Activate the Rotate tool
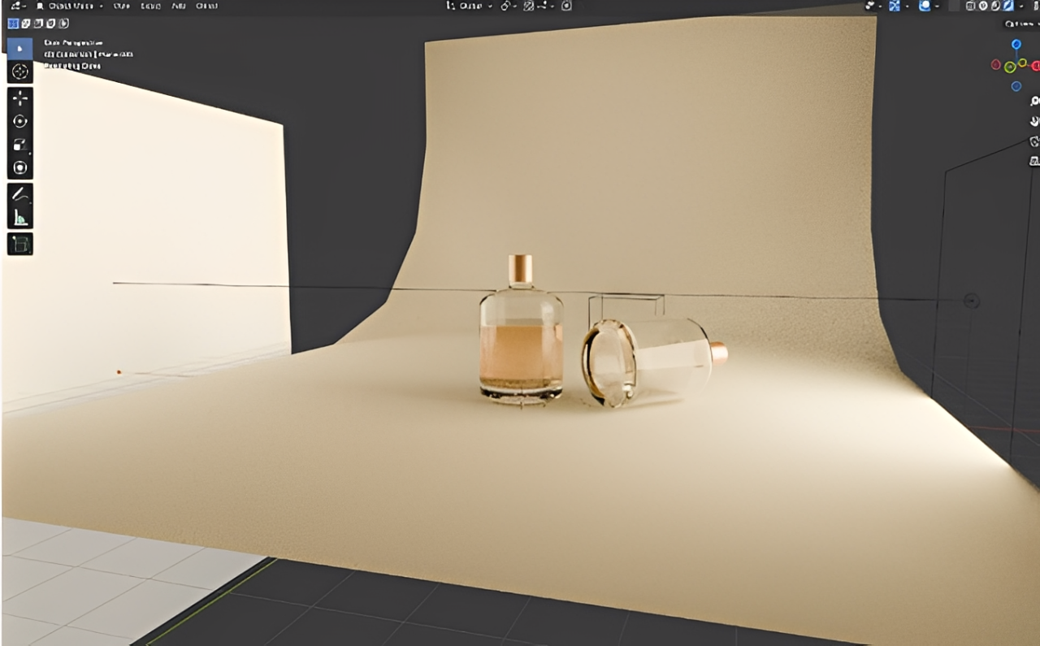This screenshot has width=1040, height=646. 19,121
